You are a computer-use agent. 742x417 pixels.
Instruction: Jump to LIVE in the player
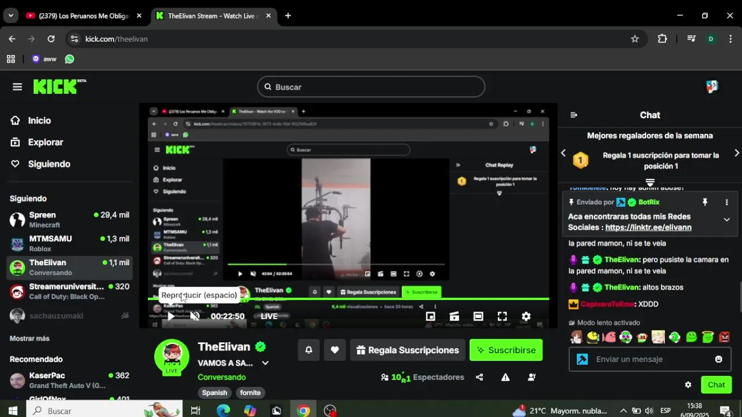[269, 316]
